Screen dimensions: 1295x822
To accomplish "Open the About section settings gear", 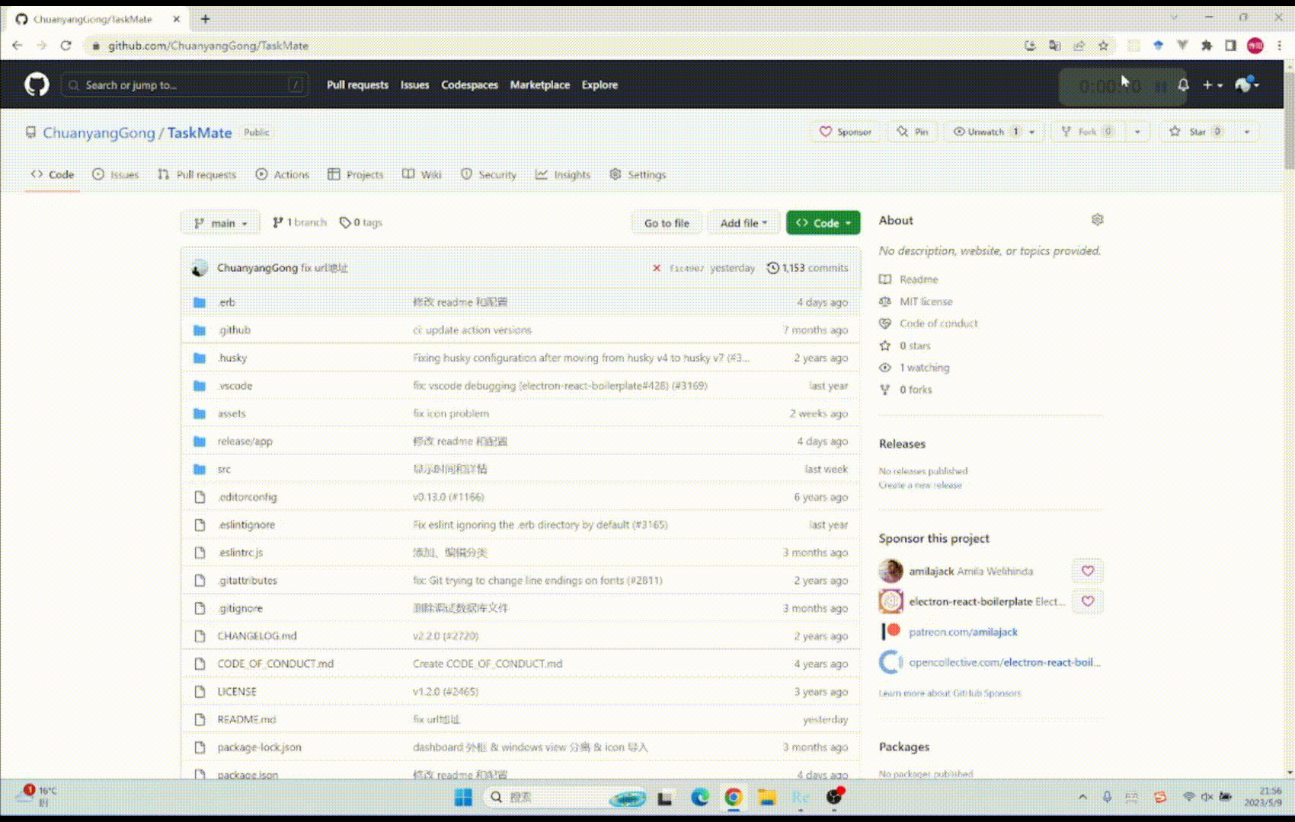I will (x=1097, y=219).
